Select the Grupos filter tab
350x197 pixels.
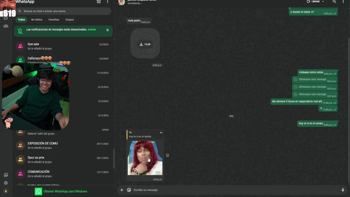(69, 20)
